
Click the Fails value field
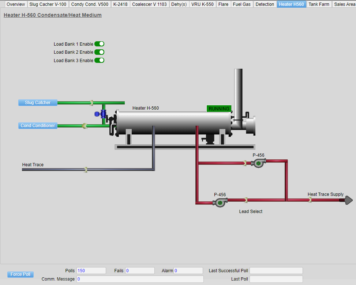click(140, 270)
